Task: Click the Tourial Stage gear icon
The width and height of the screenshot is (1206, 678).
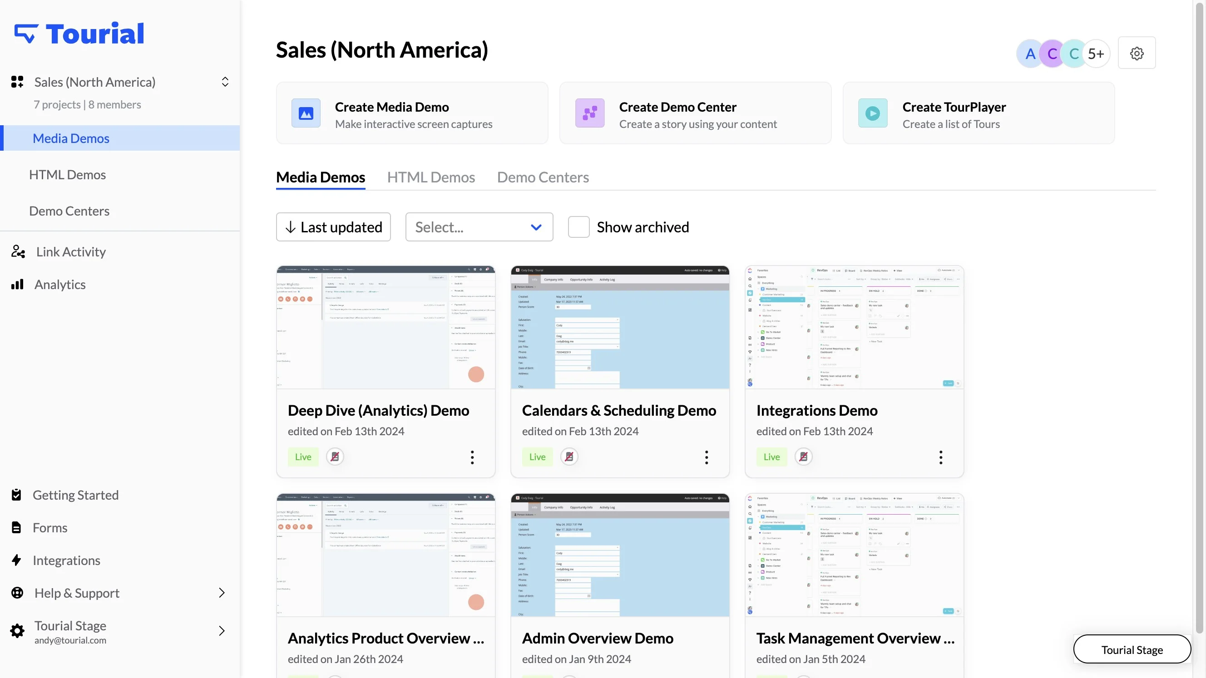Action: pos(17,631)
